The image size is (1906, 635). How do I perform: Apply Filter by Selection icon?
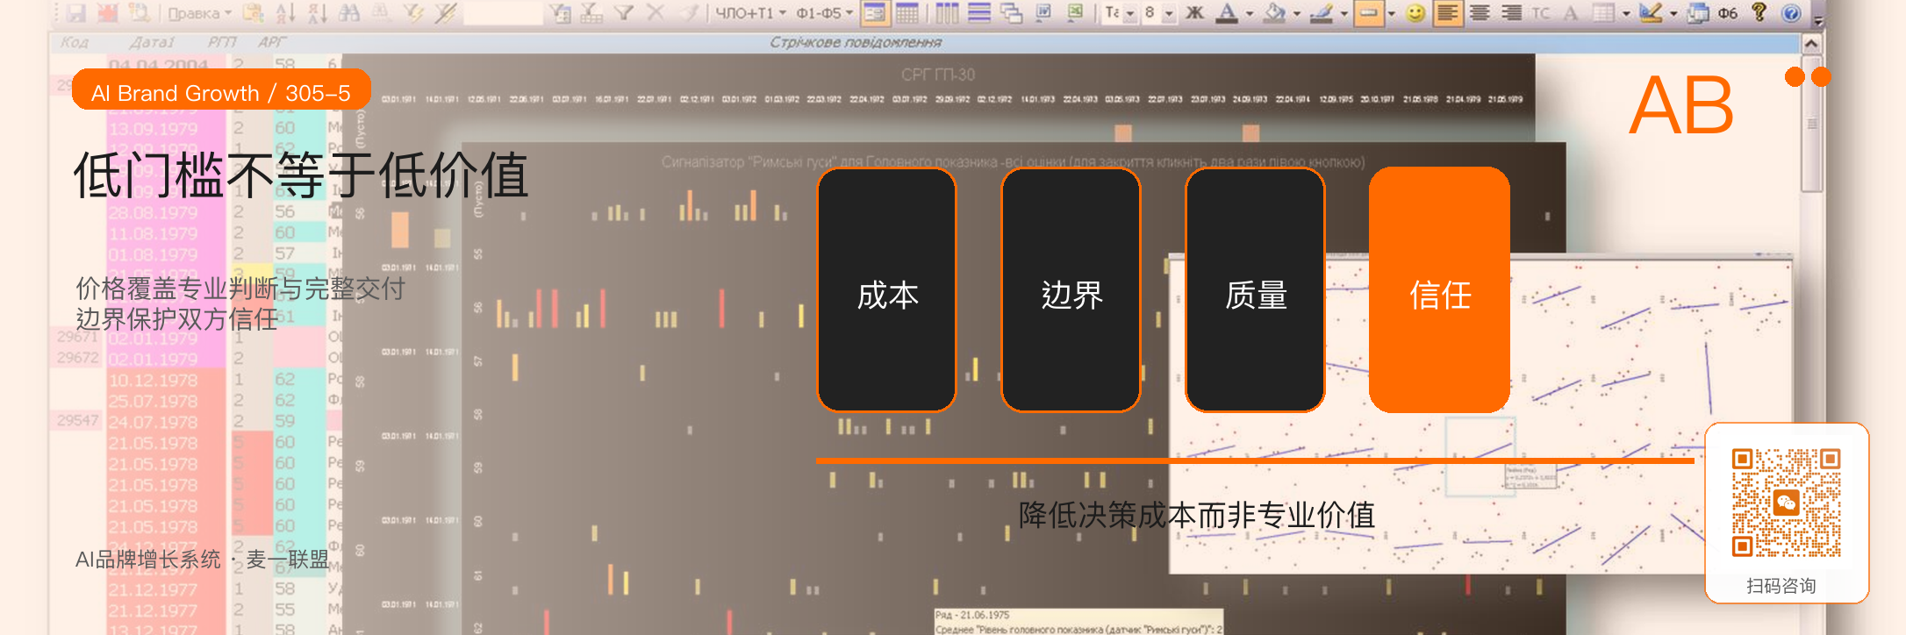tap(413, 13)
